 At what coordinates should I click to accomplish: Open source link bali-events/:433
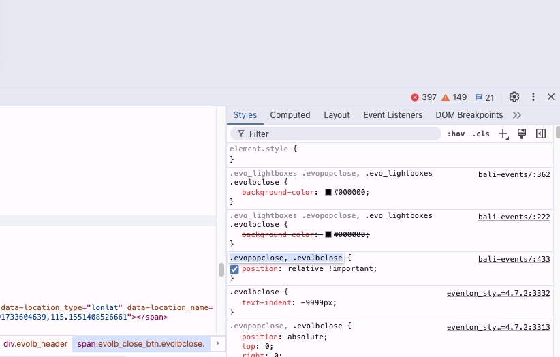[x=514, y=259]
